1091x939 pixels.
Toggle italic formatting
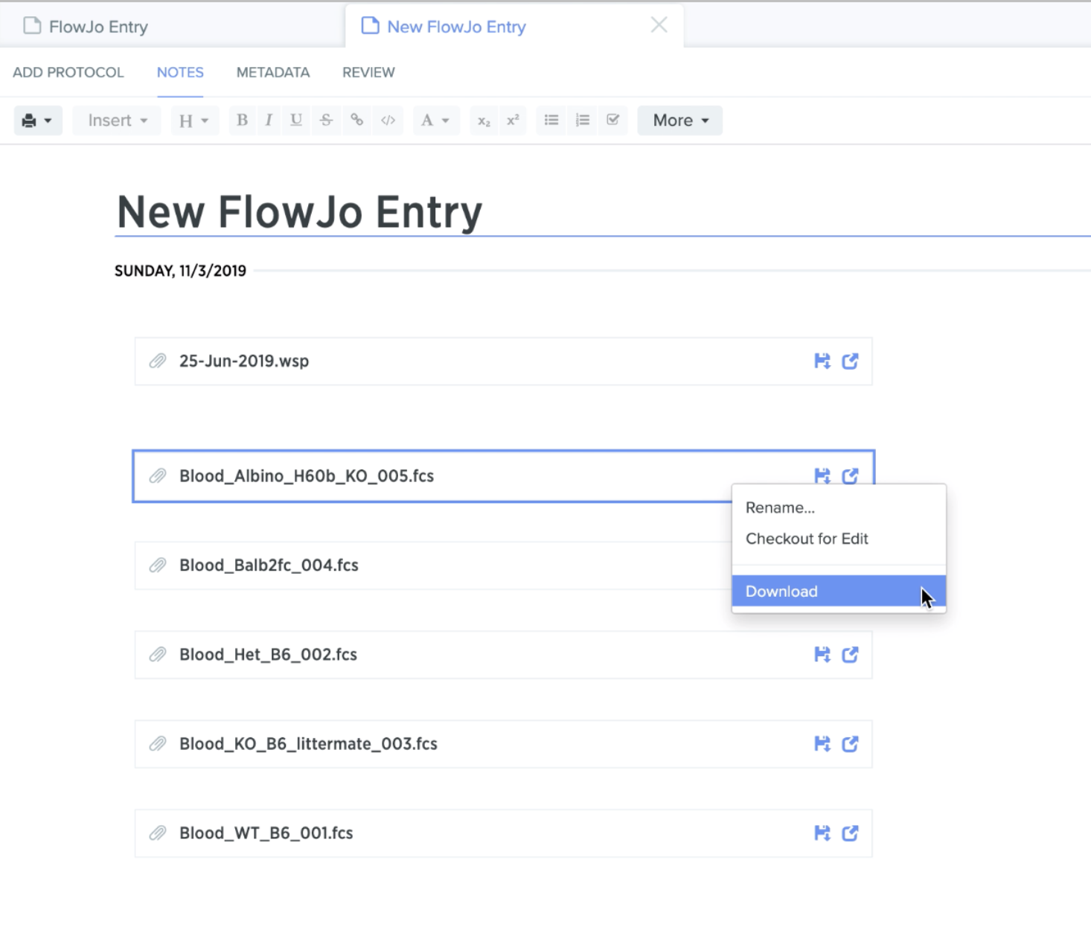click(268, 120)
